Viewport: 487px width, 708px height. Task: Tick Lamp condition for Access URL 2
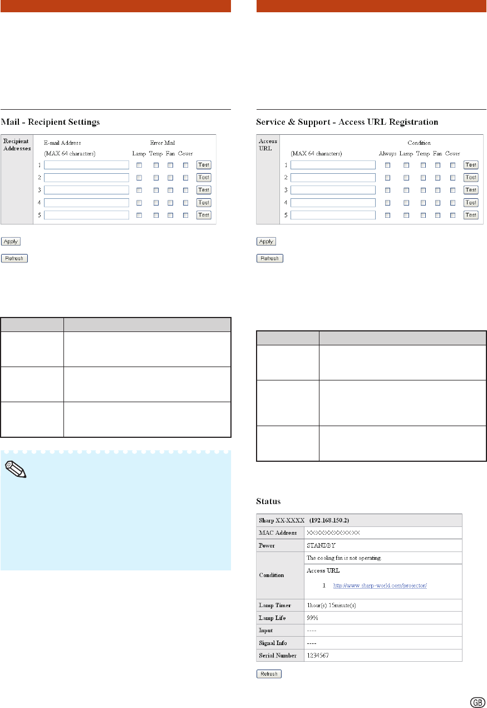pos(406,177)
